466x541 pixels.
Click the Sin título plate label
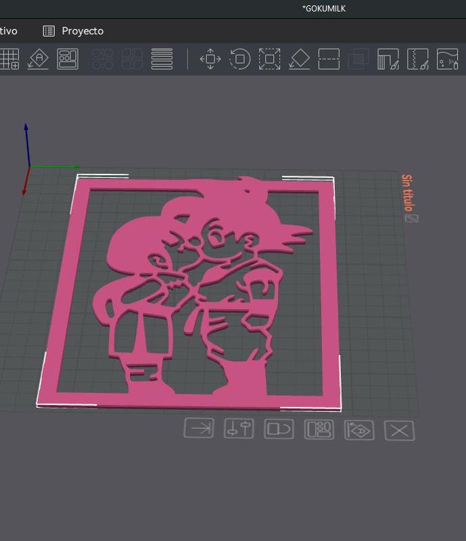coord(407,193)
